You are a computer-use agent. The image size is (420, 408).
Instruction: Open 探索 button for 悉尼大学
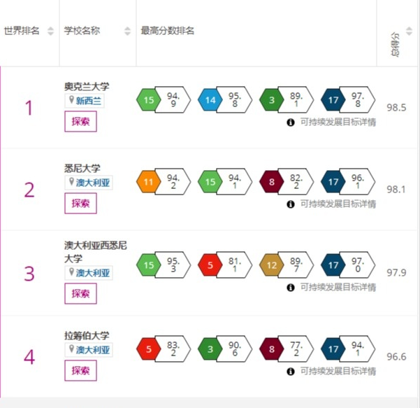pos(80,204)
